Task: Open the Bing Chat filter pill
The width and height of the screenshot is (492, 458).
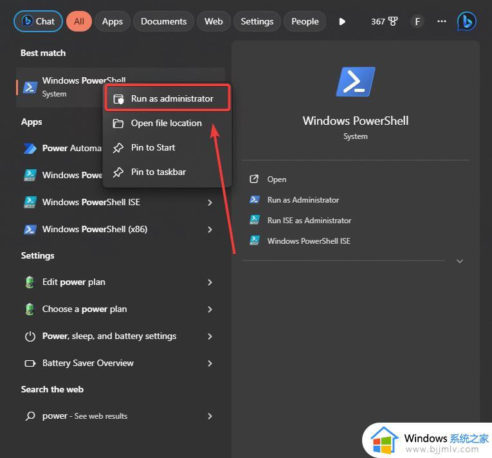Action: (x=39, y=21)
